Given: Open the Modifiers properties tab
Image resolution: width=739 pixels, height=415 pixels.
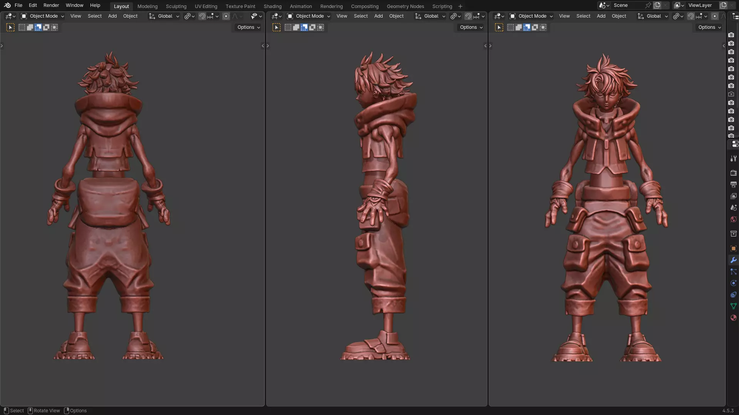Looking at the screenshot, I should (733, 260).
